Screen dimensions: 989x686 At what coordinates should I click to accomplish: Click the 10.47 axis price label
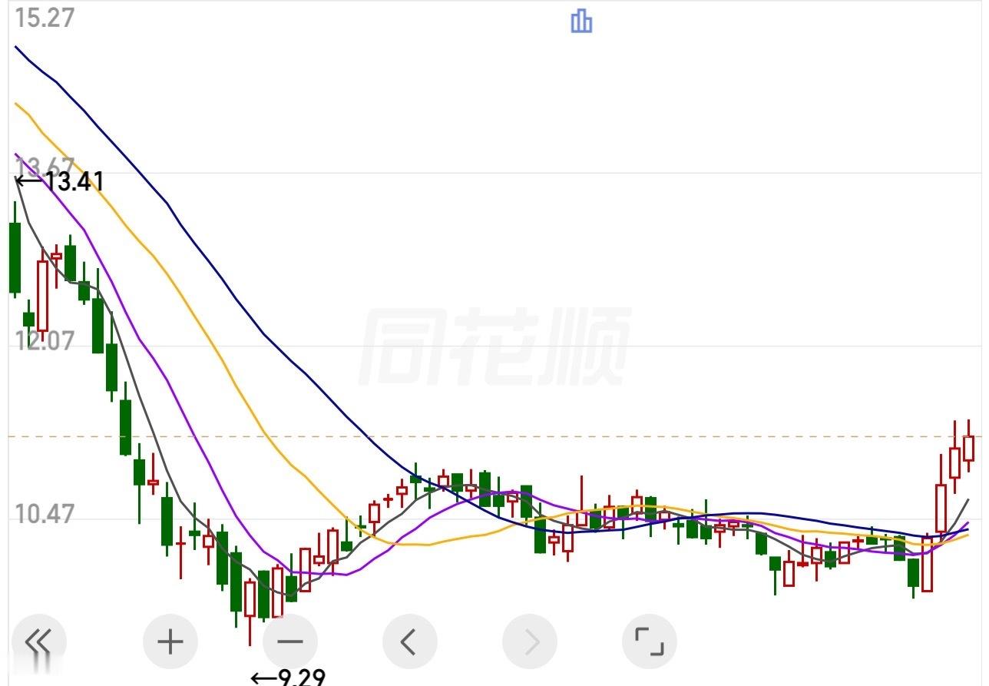45,513
